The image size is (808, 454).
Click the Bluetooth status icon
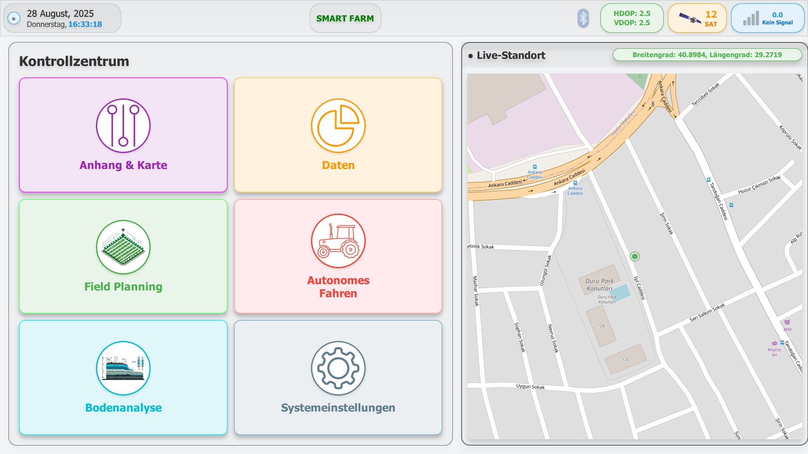[583, 18]
